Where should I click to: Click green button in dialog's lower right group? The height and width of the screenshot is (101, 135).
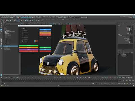tap(45, 47)
